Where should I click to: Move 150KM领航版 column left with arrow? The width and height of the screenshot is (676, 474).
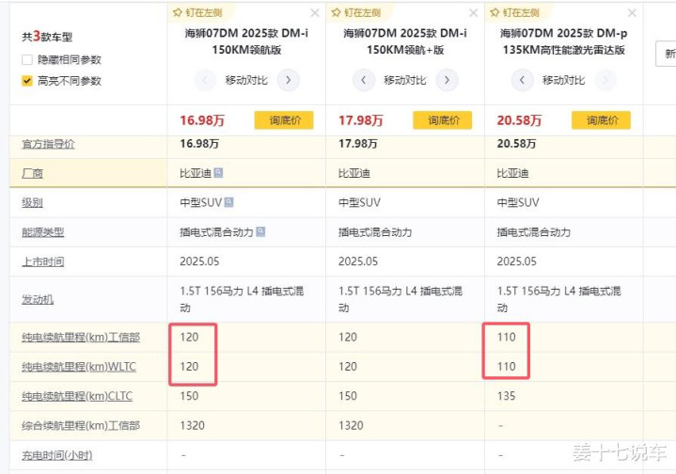click(205, 80)
